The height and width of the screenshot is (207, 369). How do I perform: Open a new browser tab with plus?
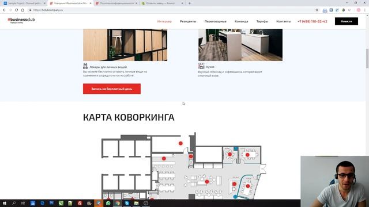(x=190, y=3)
